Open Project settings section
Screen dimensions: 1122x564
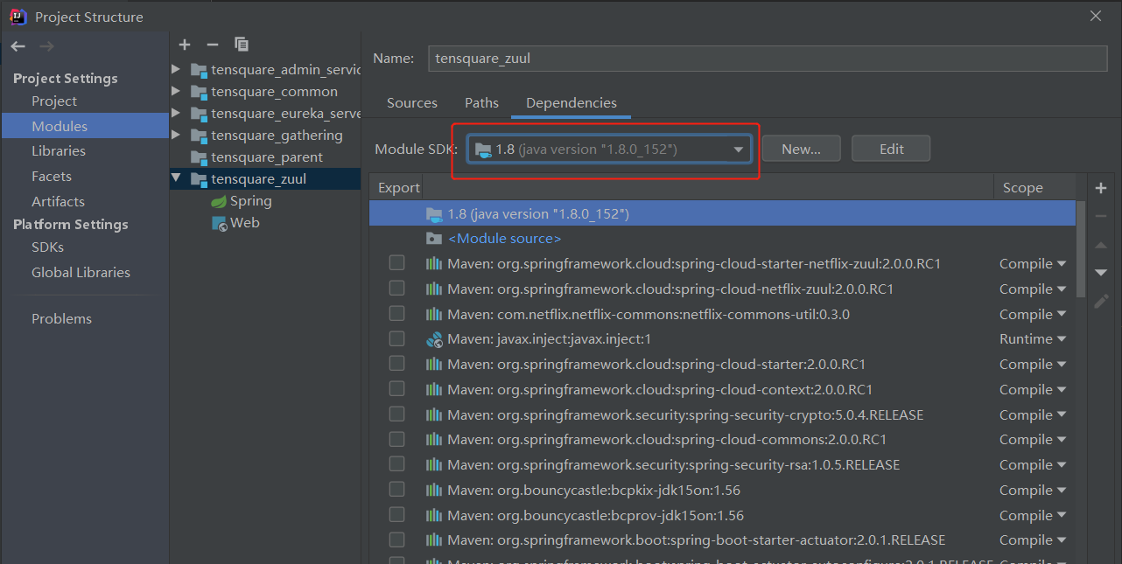pyautogui.click(x=54, y=101)
